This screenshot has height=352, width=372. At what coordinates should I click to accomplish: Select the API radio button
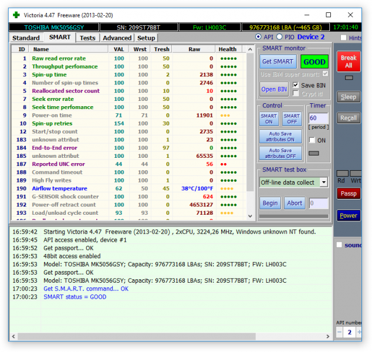point(259,37)
